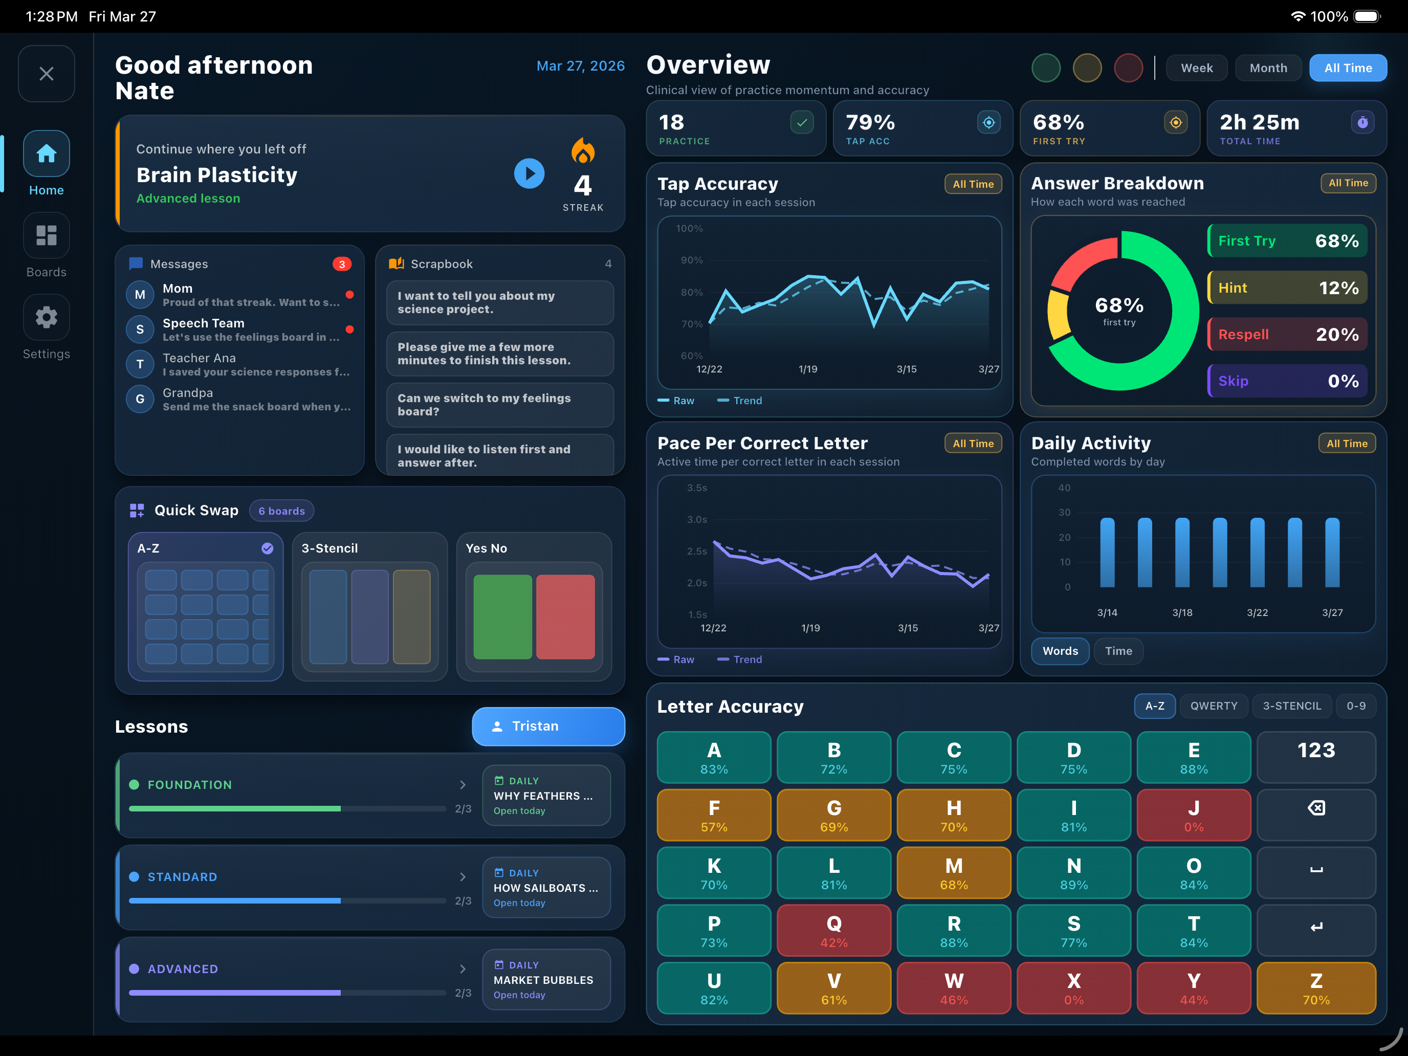The height and width of the screenshot is (1056, 1408).
Task: Click the Wi-Fi status icon
Action: point(1298,16)
